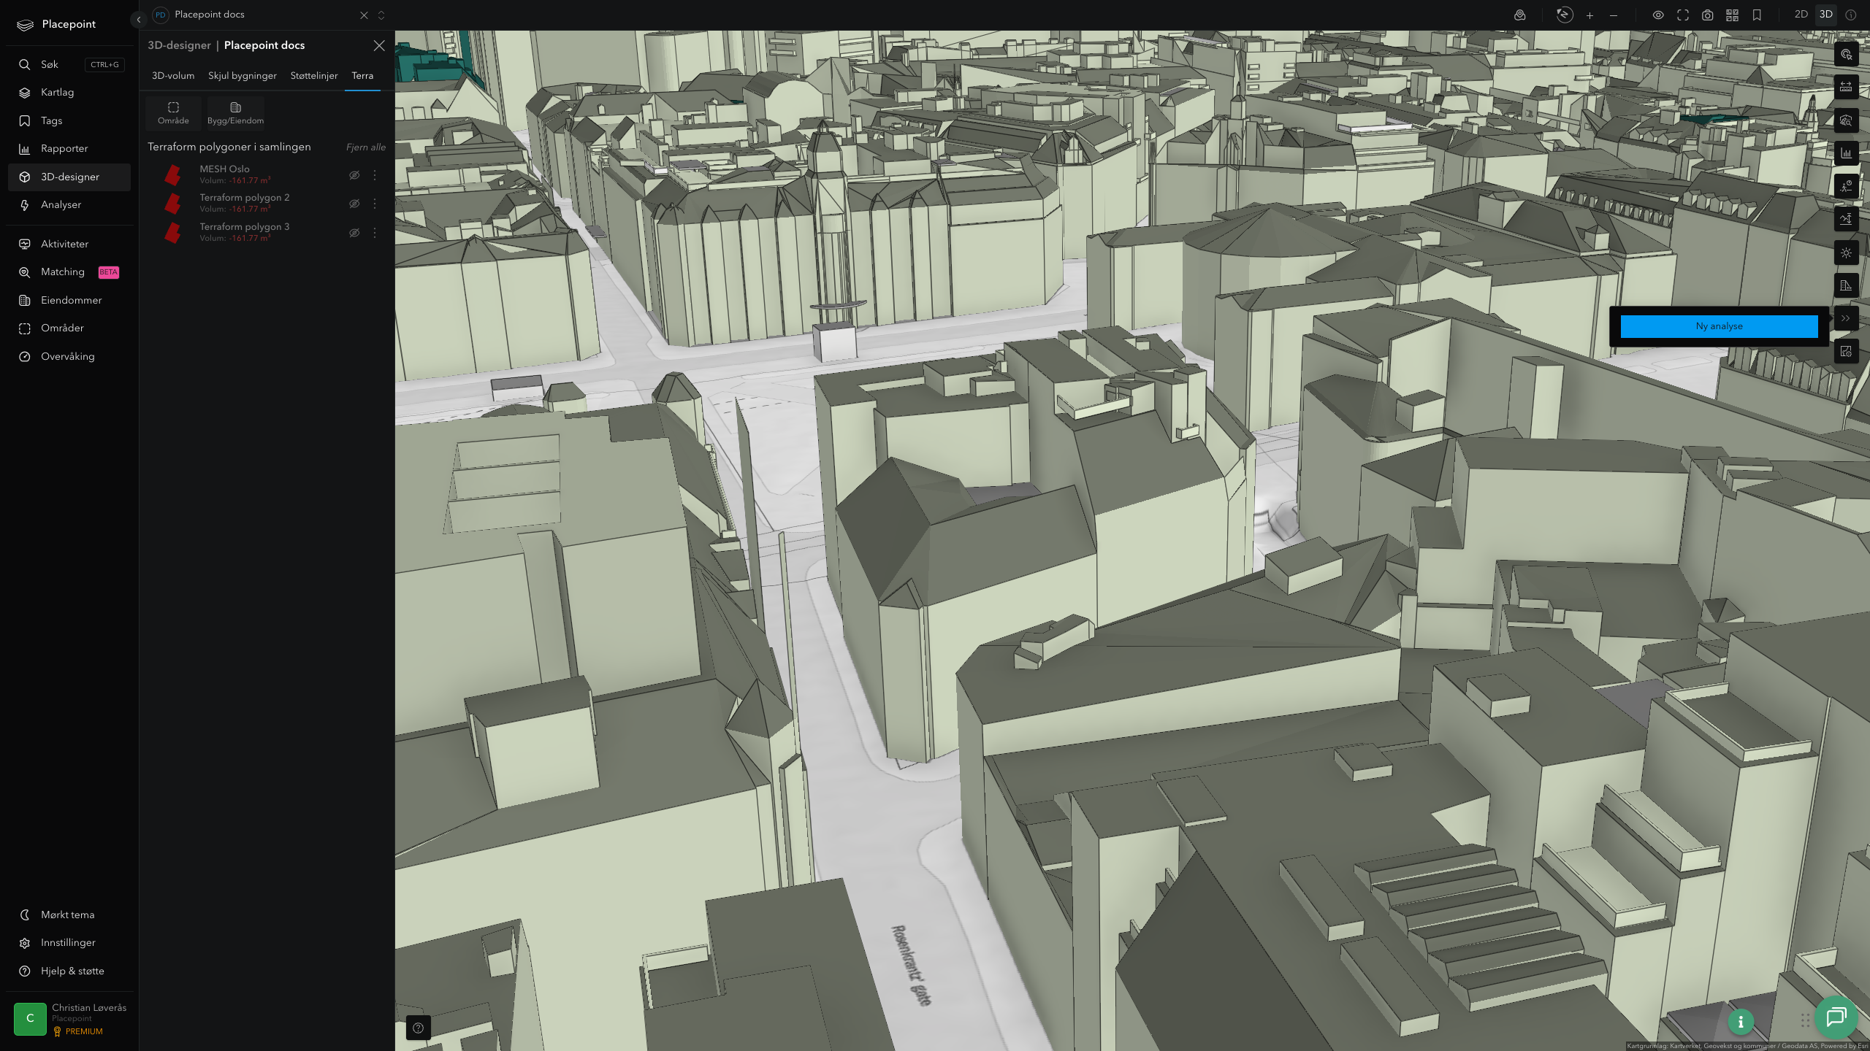
Task: Open bookmarks icon in toolbar
Action: (x=1757, y=15)
